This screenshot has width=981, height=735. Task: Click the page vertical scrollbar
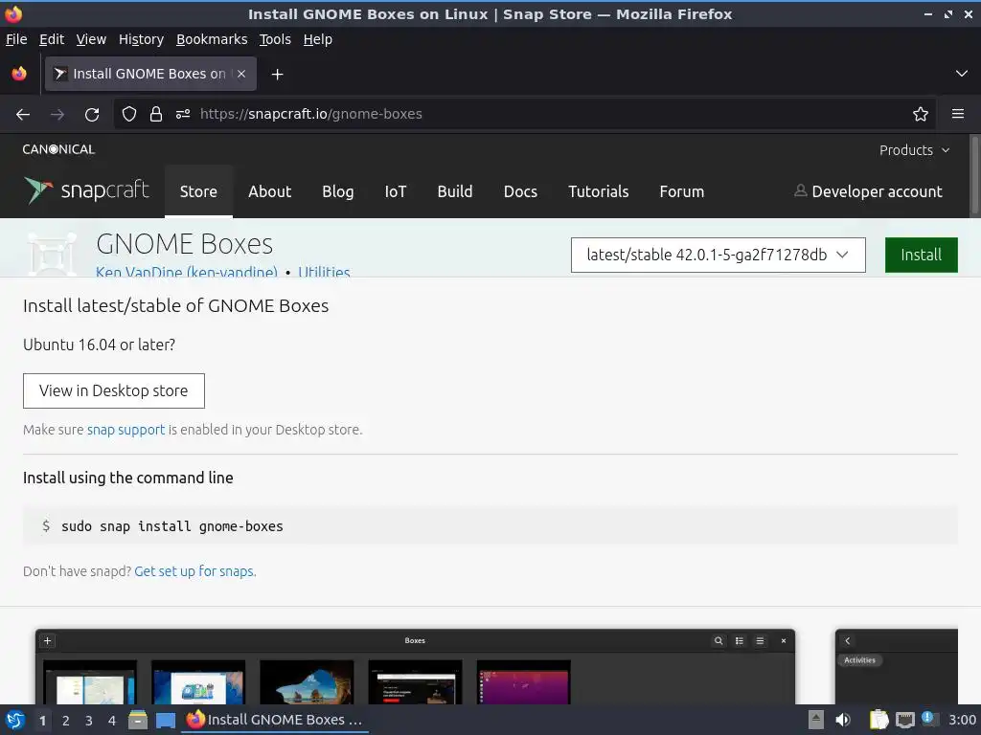974,176
